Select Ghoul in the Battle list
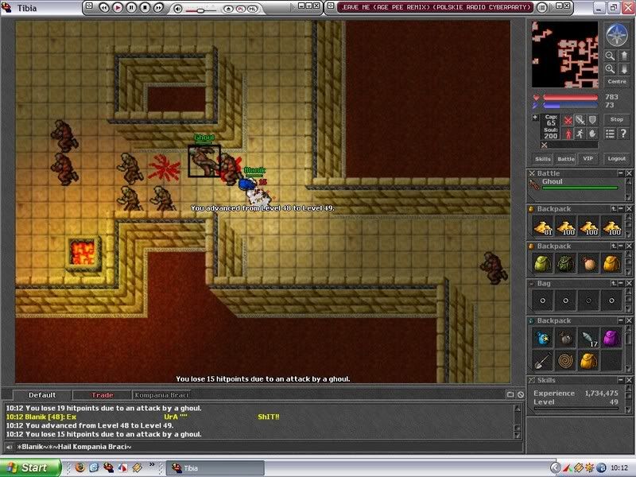This screenshot has height=477, width=636. (573, 184)
